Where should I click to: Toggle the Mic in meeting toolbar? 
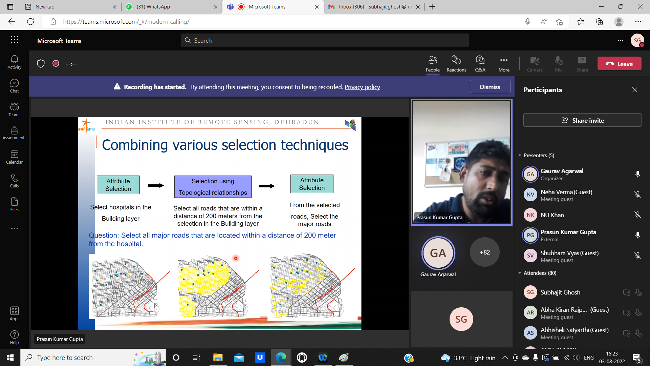[558, 64]
